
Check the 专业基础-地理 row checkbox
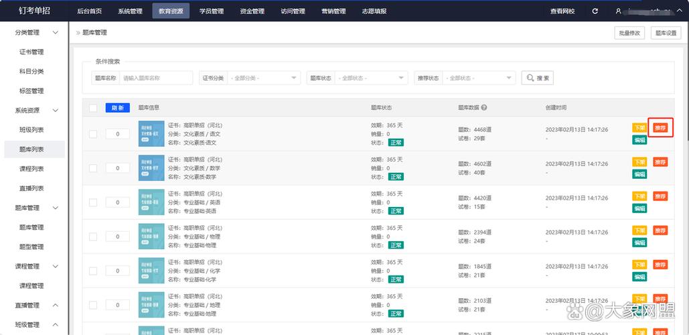click(x=93, y=305)
